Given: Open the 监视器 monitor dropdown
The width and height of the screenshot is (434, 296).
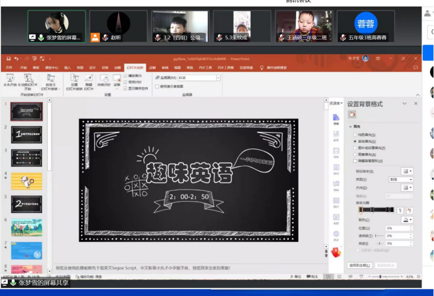Looking at the screenshot, I should pos(218,78).
